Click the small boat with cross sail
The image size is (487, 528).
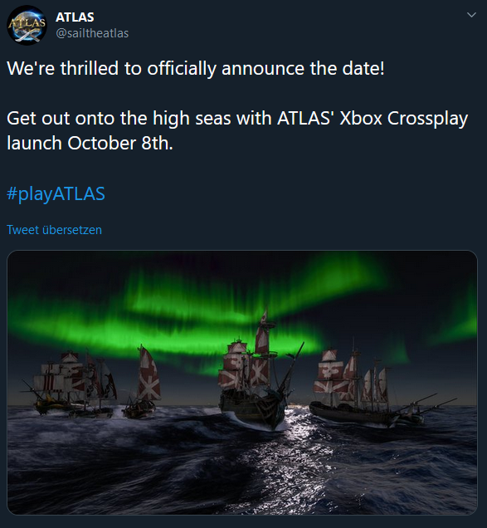(x=143, y=384)
